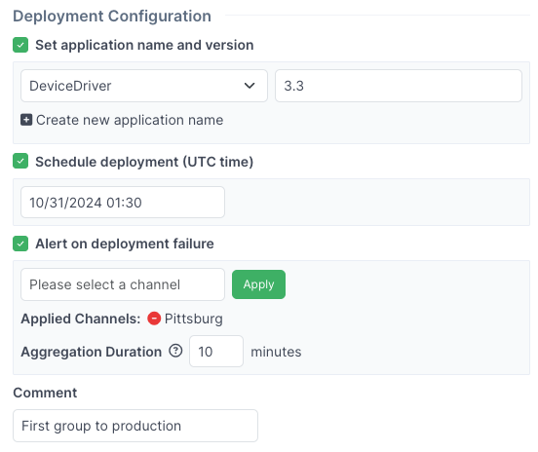Click the Comment field with First group to production
Image resolution: width=538 pixels, height=452 pixels.
click(x=135, y=426)
